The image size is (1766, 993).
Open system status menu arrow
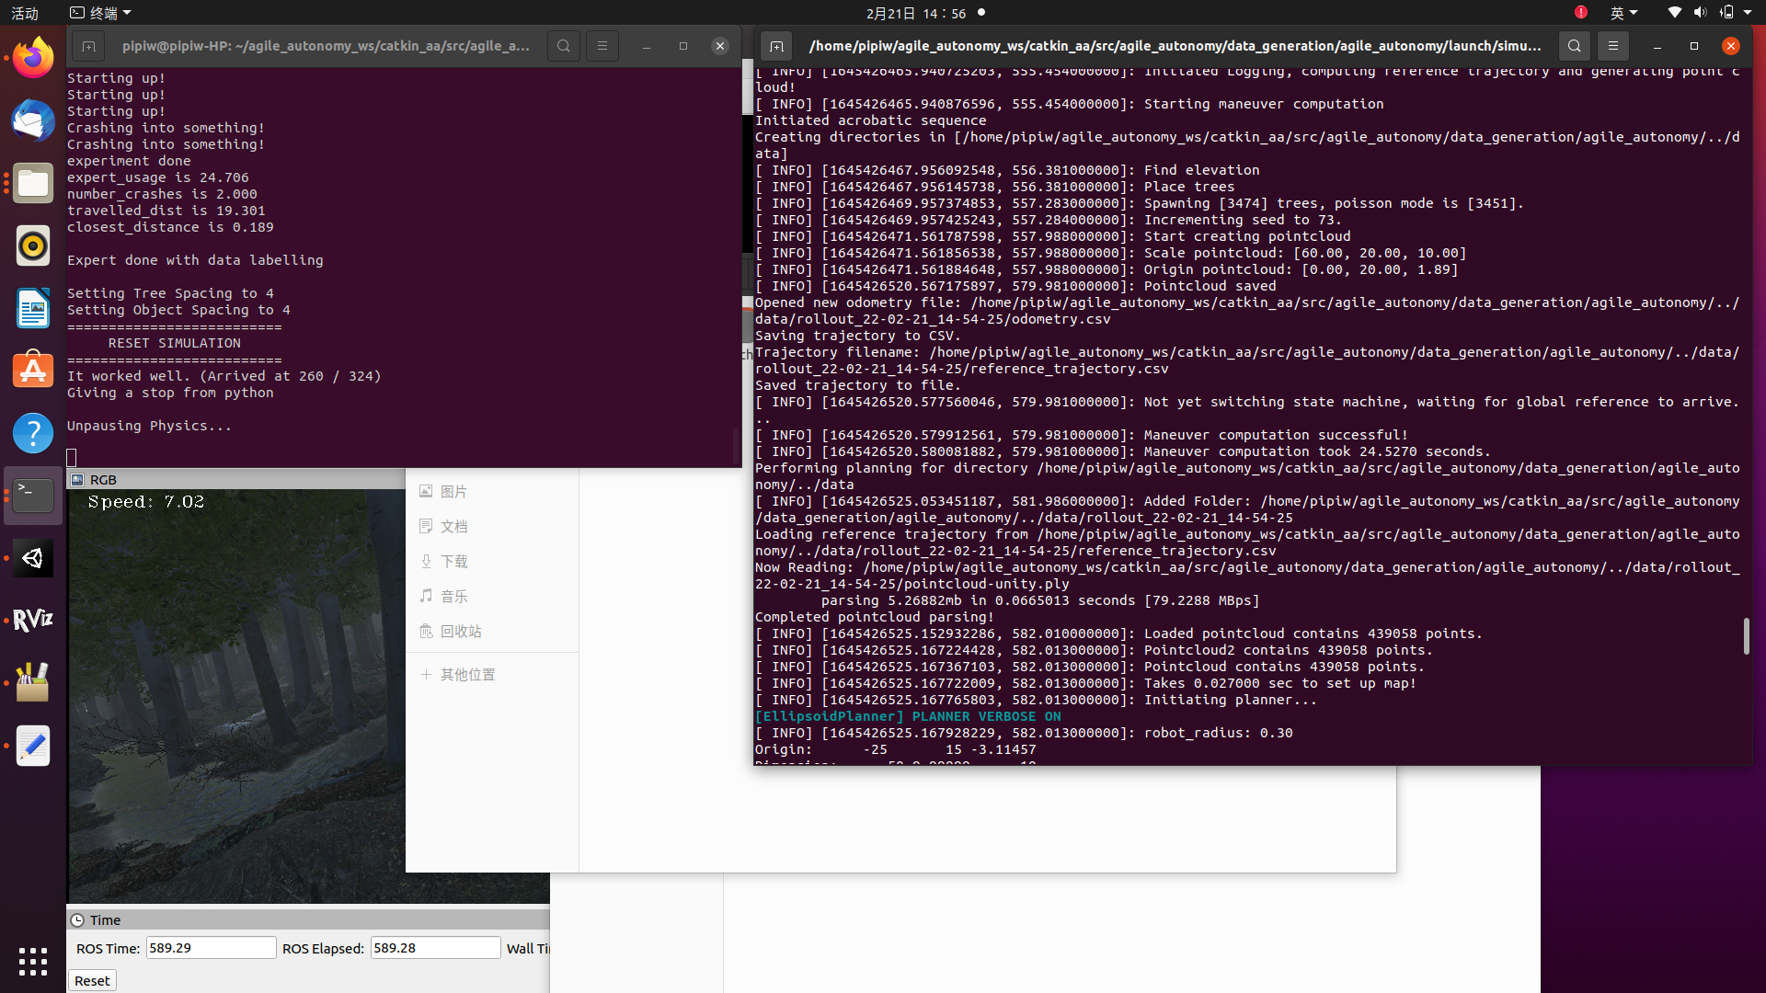pos(1748,13)
